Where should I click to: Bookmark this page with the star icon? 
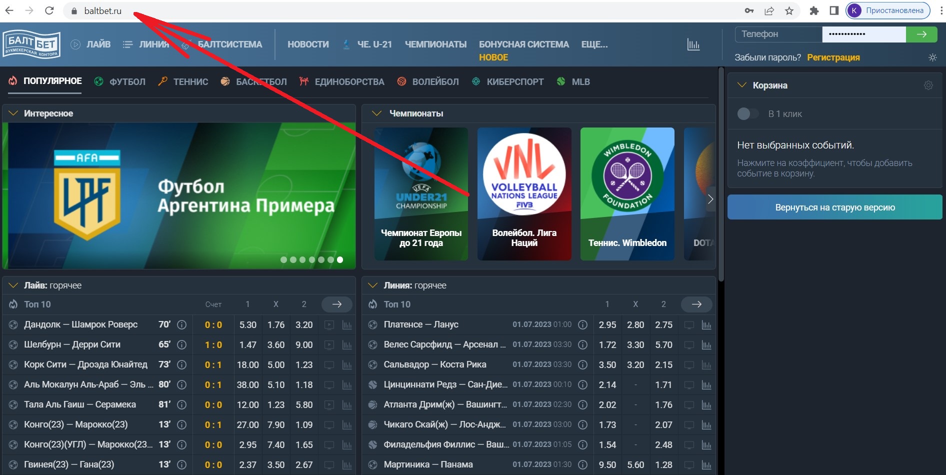(x=789, y=10)
